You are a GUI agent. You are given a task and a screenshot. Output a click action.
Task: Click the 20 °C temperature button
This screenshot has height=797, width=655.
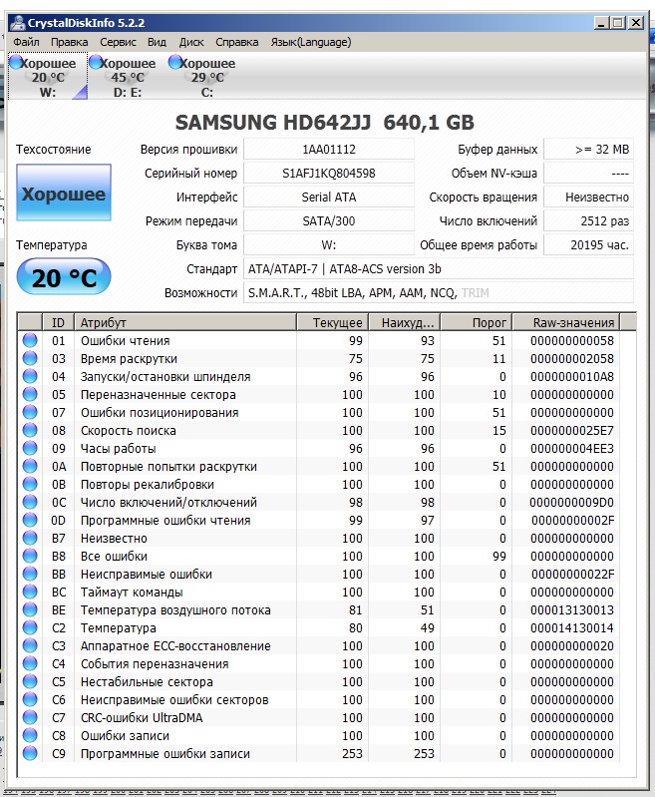64,277
